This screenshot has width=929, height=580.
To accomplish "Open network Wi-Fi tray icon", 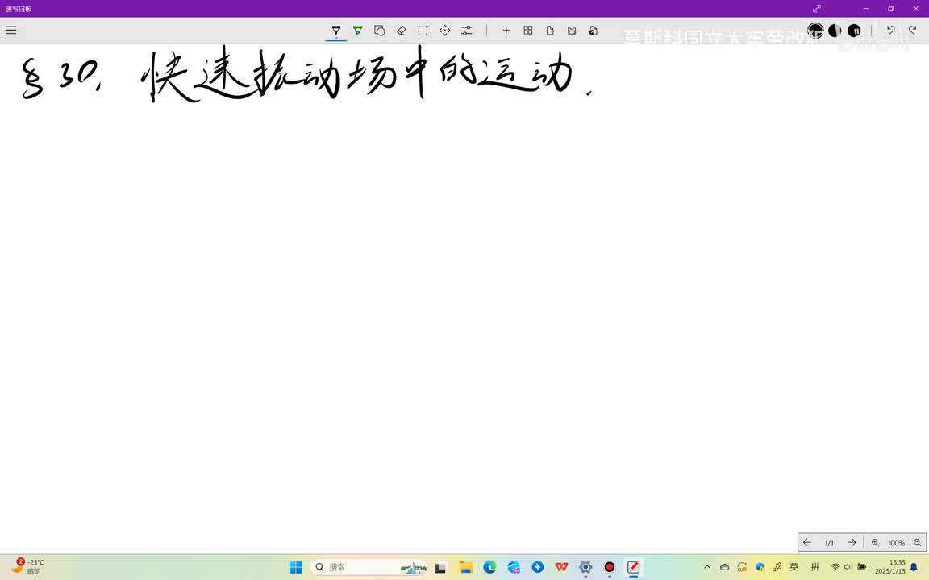I will pyautogui.click(x=835, y=567).
